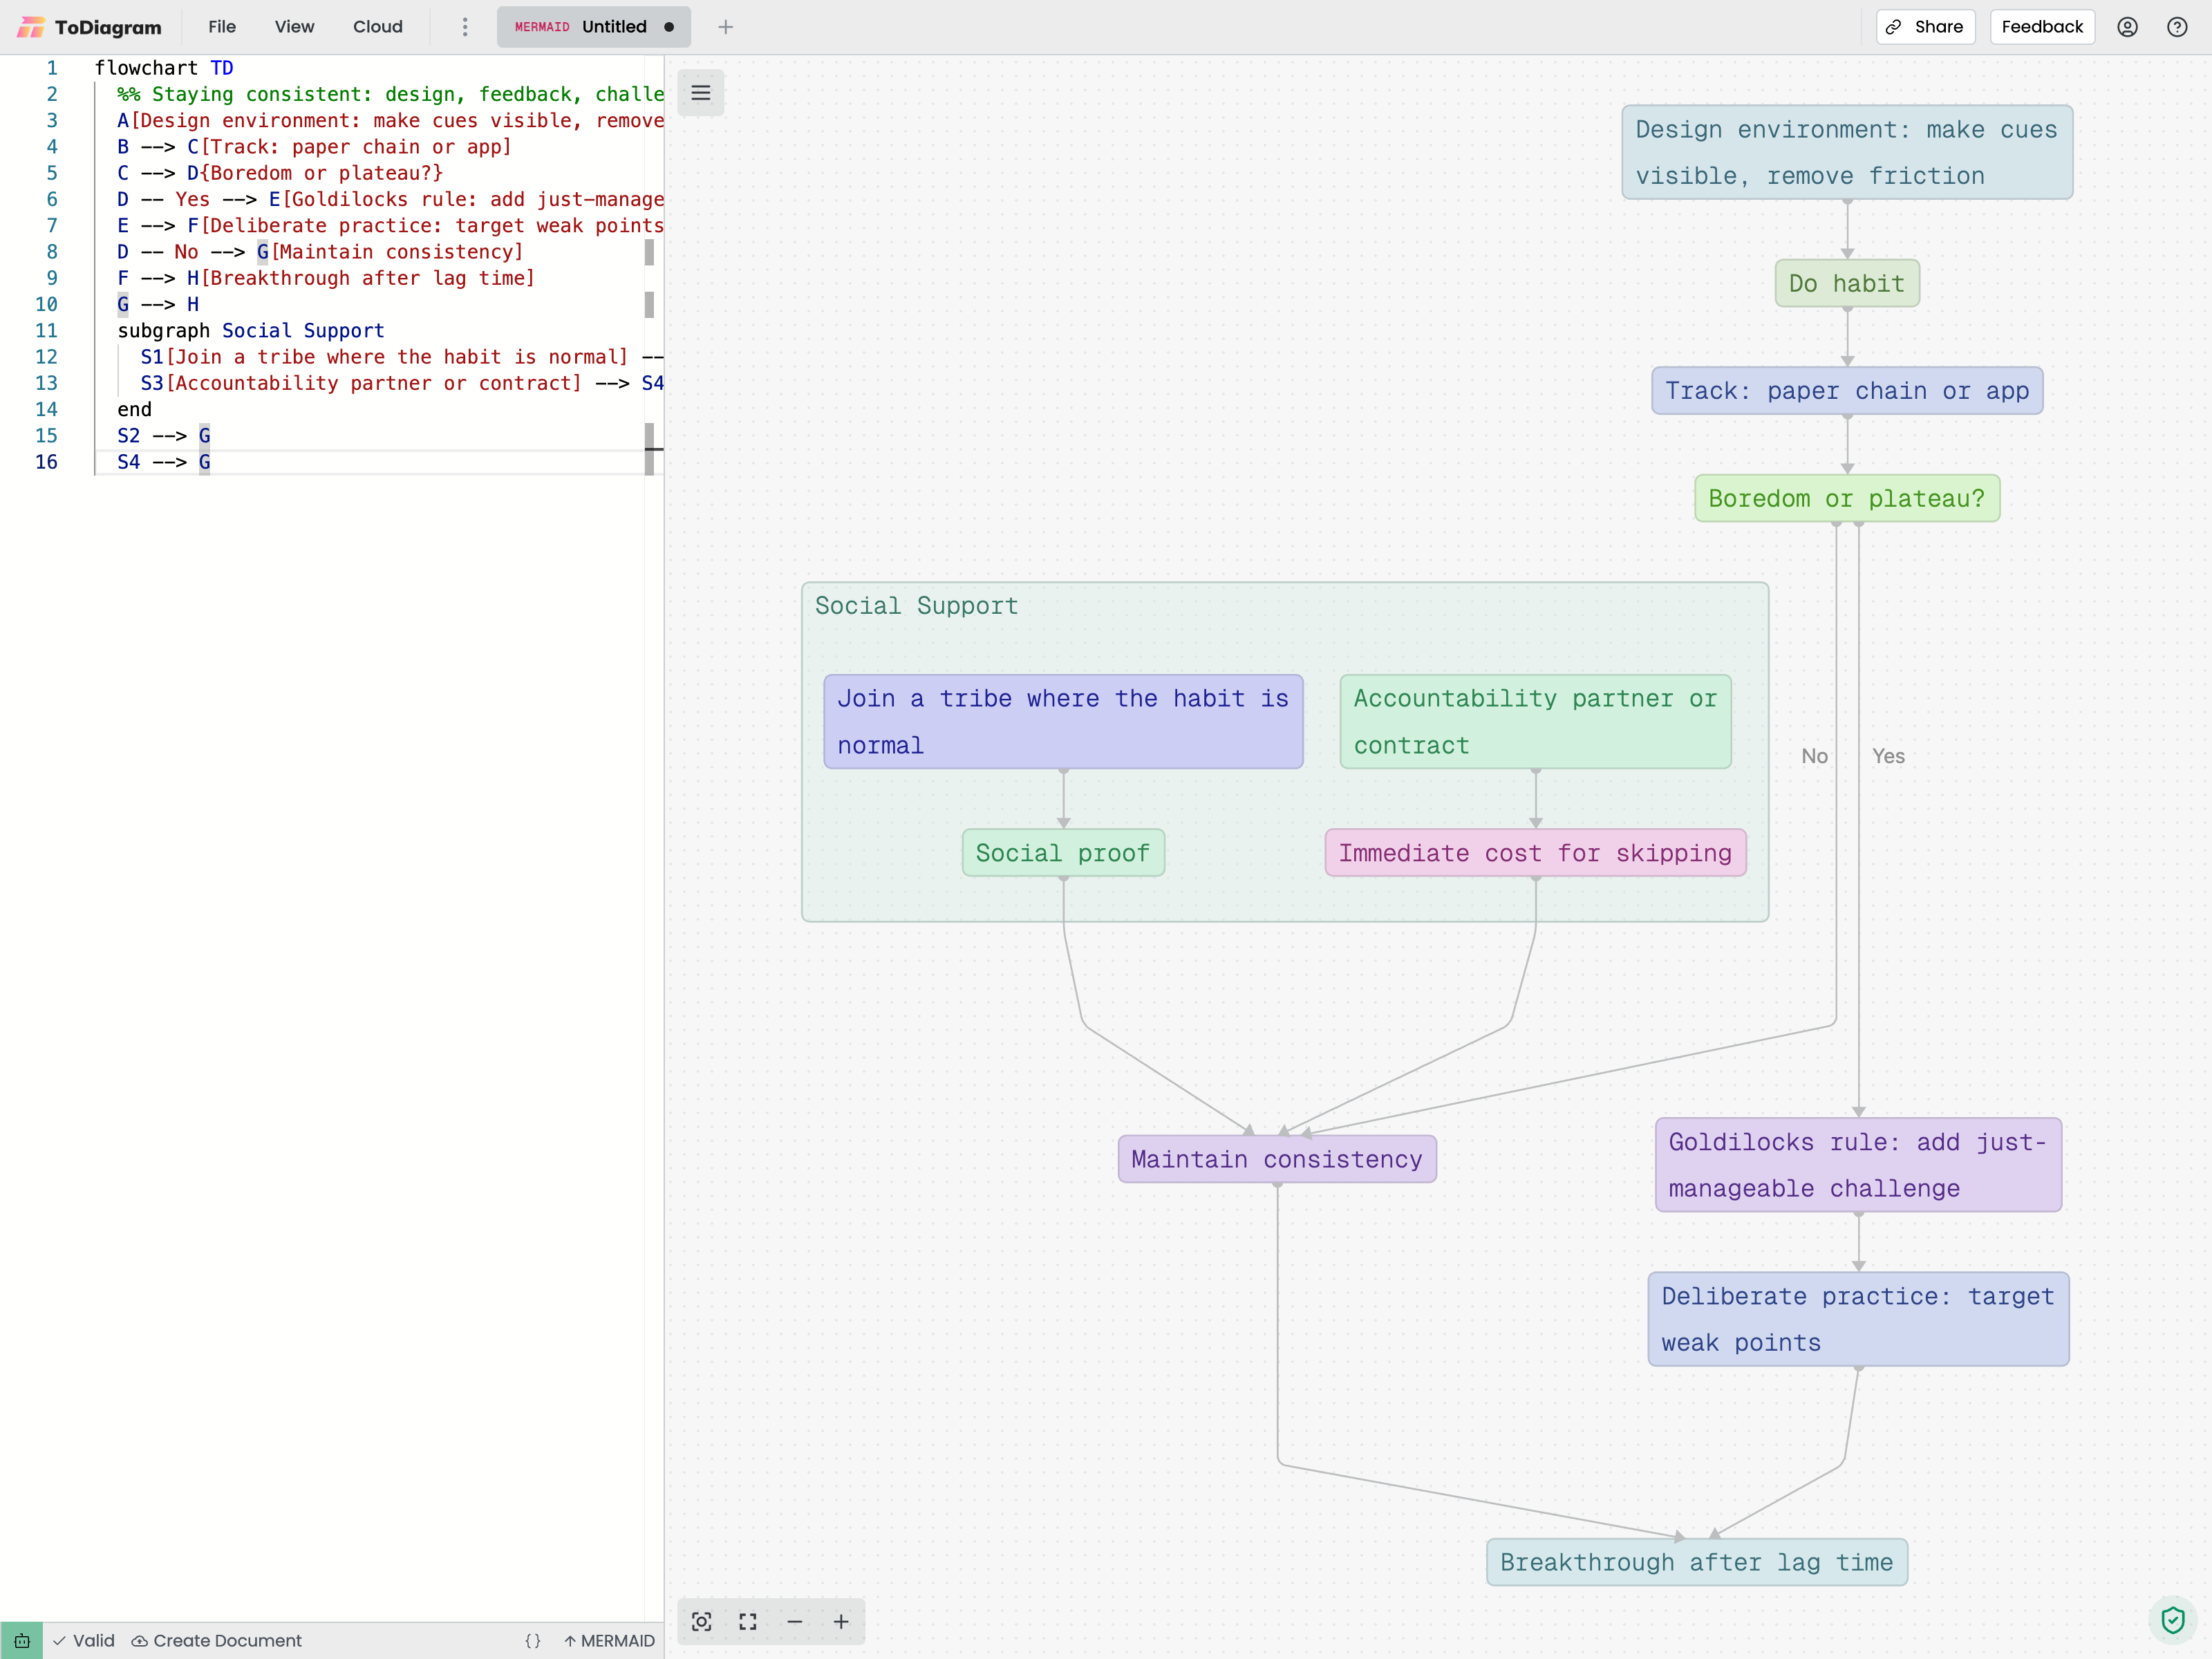Click the green shield icon
2212x1659 pixels.
point(2172,1619)
